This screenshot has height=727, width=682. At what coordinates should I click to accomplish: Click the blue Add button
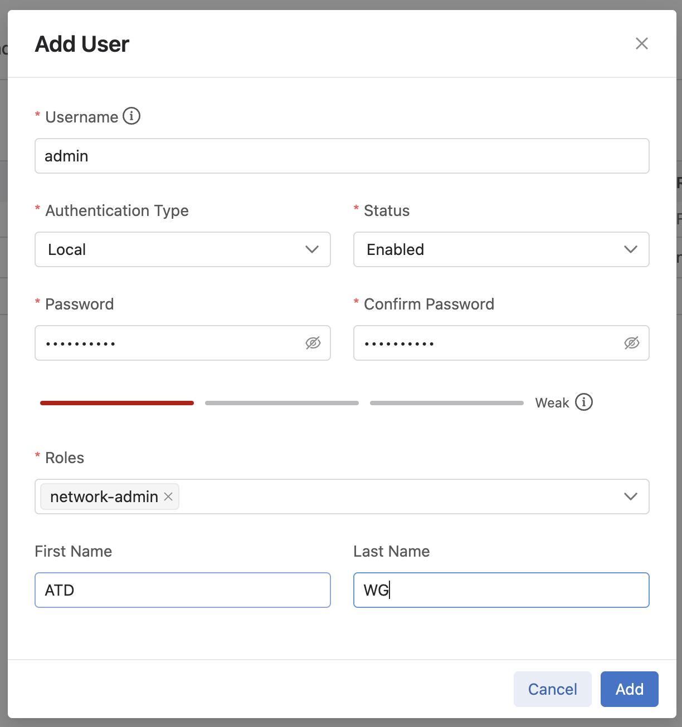click(x=629, y=689)
